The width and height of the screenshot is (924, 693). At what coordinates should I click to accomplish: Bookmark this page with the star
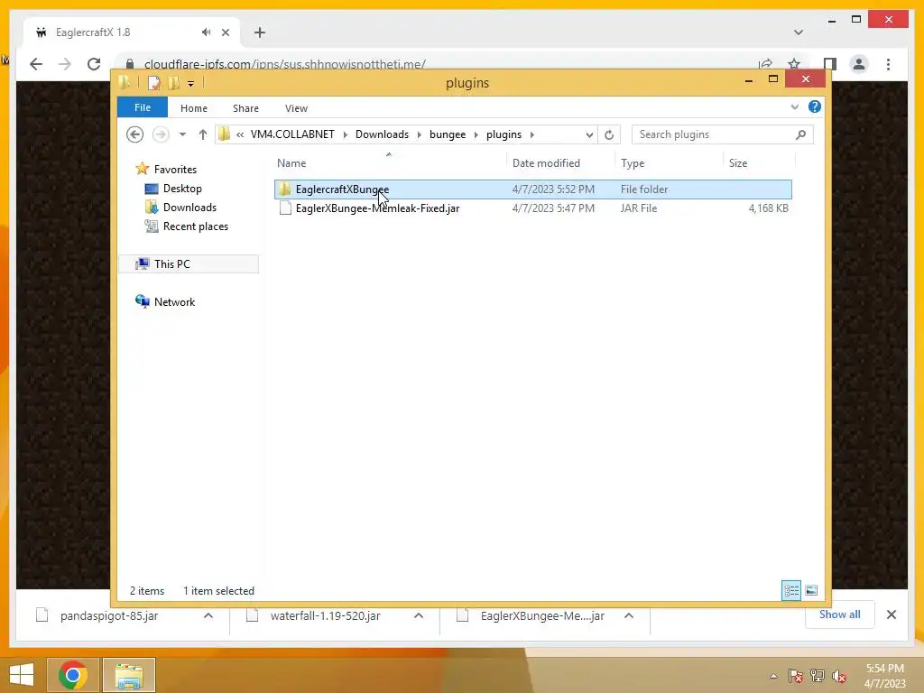tap(794, 64)
